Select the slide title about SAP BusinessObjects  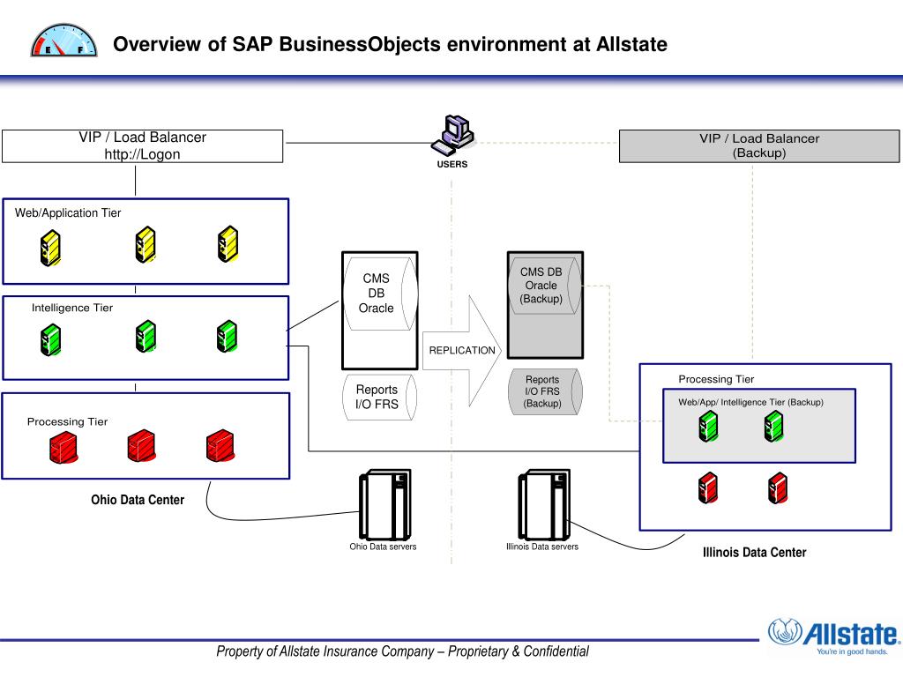390,44
